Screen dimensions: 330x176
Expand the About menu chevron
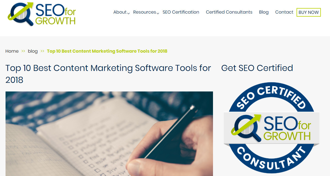click(x=128, y=13)
